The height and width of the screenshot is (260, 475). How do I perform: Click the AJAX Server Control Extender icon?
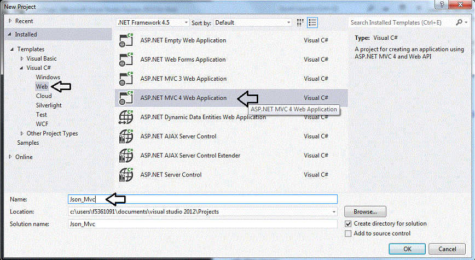(x=126, y=155)
